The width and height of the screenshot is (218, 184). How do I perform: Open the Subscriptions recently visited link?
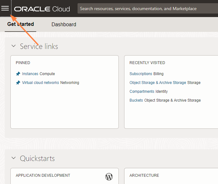pos(141,74)
